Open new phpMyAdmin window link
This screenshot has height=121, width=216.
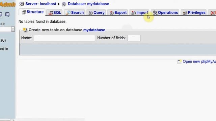(199, 62)
